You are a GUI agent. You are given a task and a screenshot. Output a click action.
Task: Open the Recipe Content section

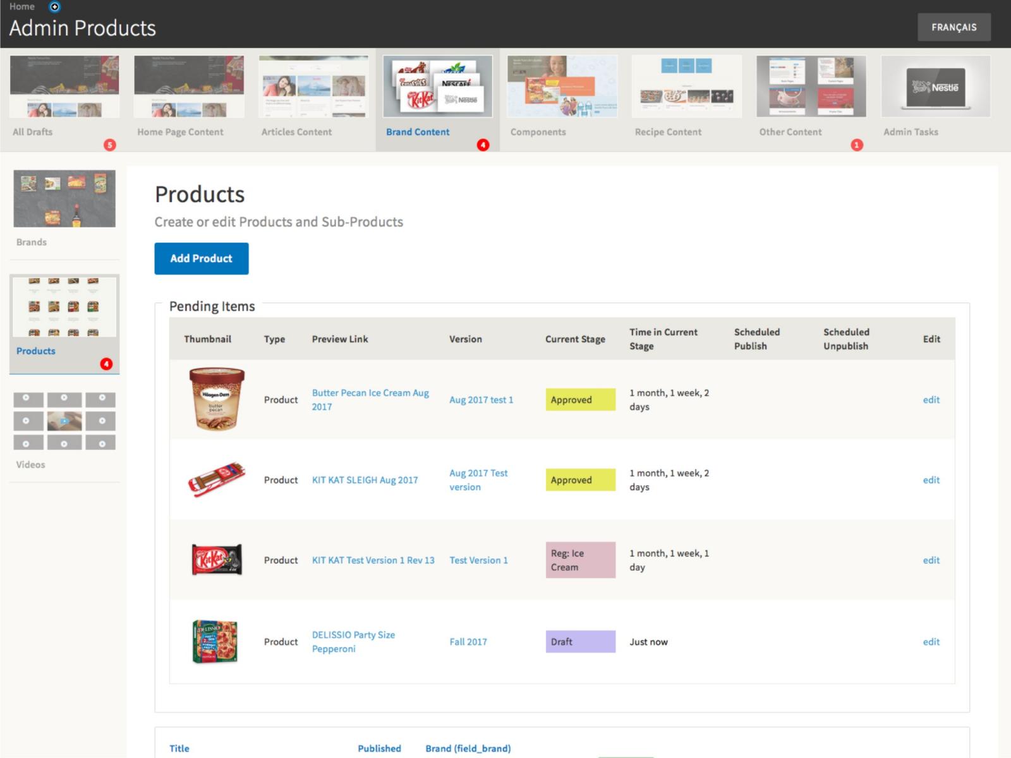(x=668, y=132)
